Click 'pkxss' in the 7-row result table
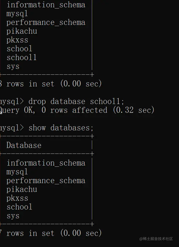179x247 pixels. click(x=17, y=198)
